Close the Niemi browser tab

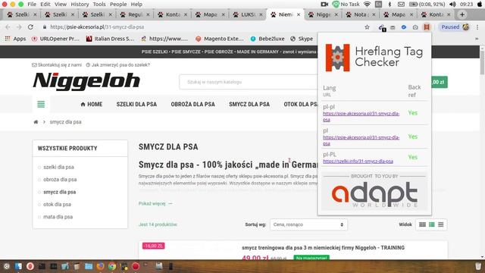click(x=299, y=14)
